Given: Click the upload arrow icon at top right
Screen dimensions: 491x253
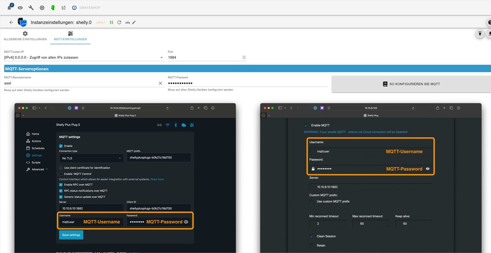Looking at the screenshot, I should tap(479, 34).
